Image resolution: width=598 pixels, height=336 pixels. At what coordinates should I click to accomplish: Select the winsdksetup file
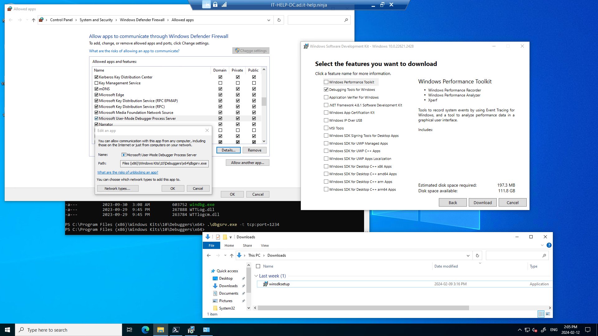(x=405, y=284)
